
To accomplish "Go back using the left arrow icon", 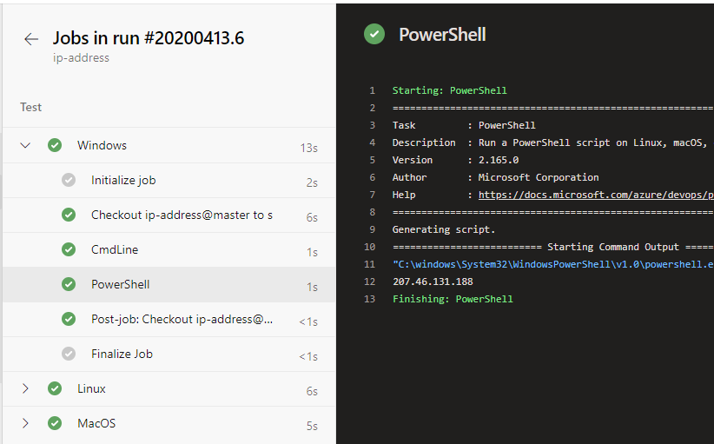I will [x=31, y=39].
